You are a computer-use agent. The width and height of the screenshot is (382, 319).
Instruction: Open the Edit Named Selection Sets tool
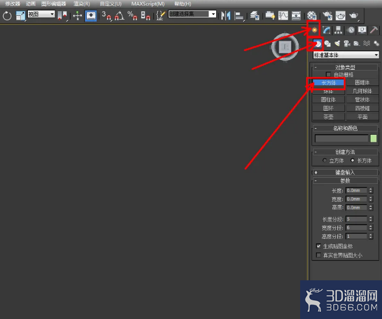pos(160,16)
